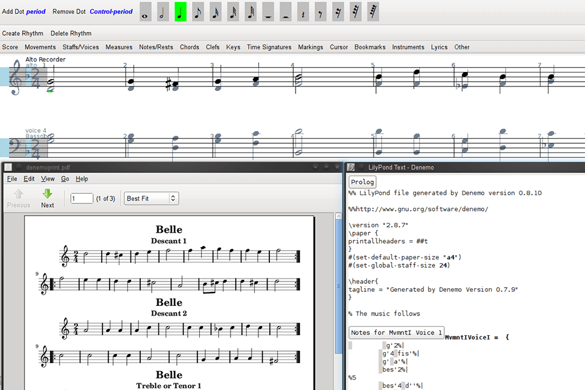This screenshot has width=585, height=390.
Task: Select the whole note duration icon
Action: [145, 12]
